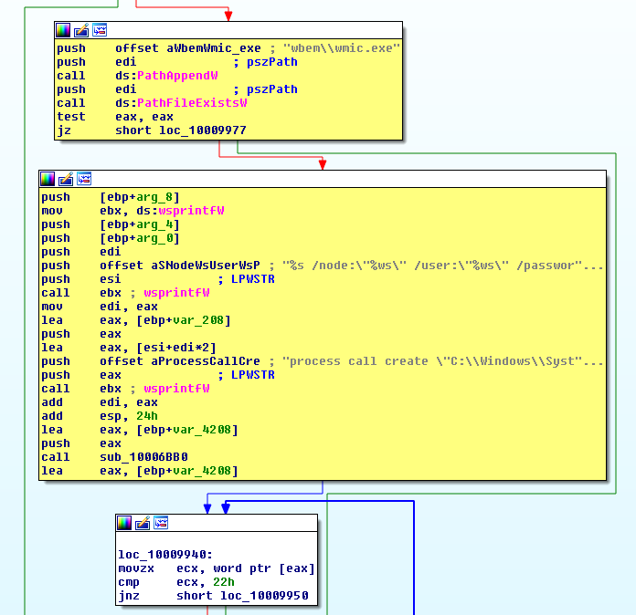This screenshot has width=636, height=615.
Task: Click the group nodes icon in the wsprintfW block
Action: pyautogui.click(x=84, y=178)
